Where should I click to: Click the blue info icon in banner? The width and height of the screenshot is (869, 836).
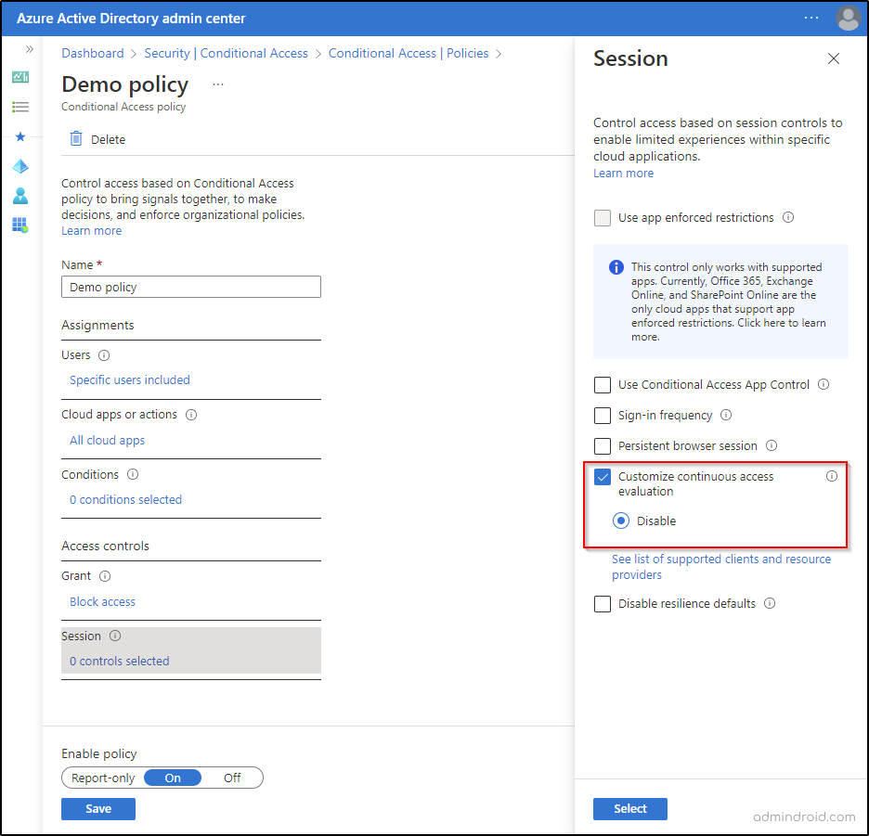pyautogui.click(x=616, y=267)
